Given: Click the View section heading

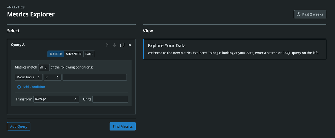Looking at the screenshot, I should (x=148, y=31).
